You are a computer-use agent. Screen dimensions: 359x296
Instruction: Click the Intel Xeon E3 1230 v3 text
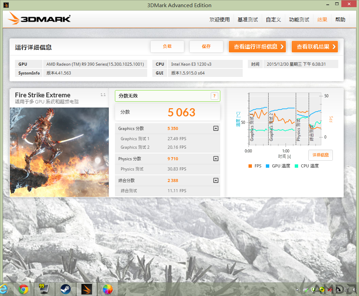[191, 64]
